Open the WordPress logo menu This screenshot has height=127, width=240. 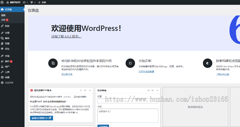2,2
